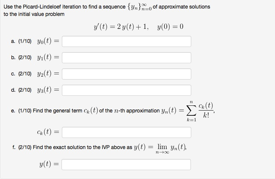The image size is (275, 179).
Task: Focus the ck(t) general term input
Action: click(126, 132)
